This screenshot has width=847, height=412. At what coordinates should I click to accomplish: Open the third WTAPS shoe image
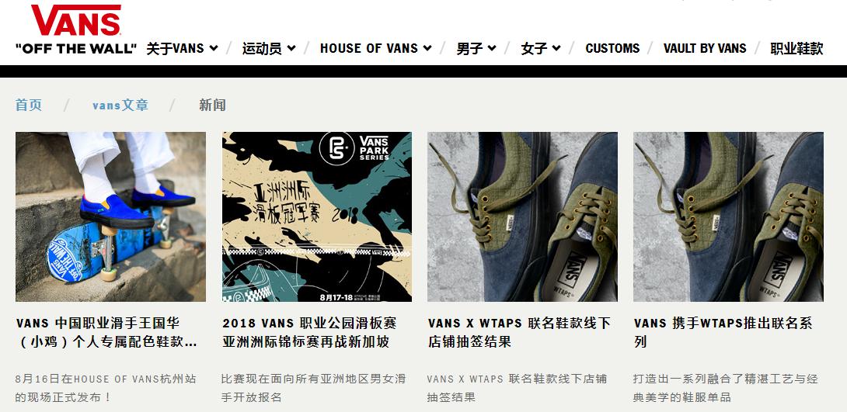tap(522, 216)
